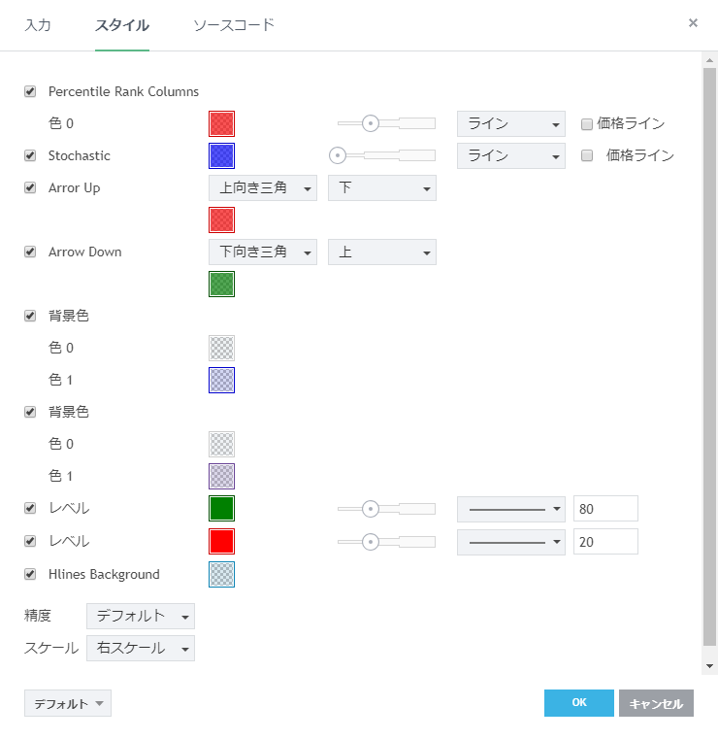
Task: Uncheck the Percentile Rank Columns checkbox
Action: coord(30,91)
